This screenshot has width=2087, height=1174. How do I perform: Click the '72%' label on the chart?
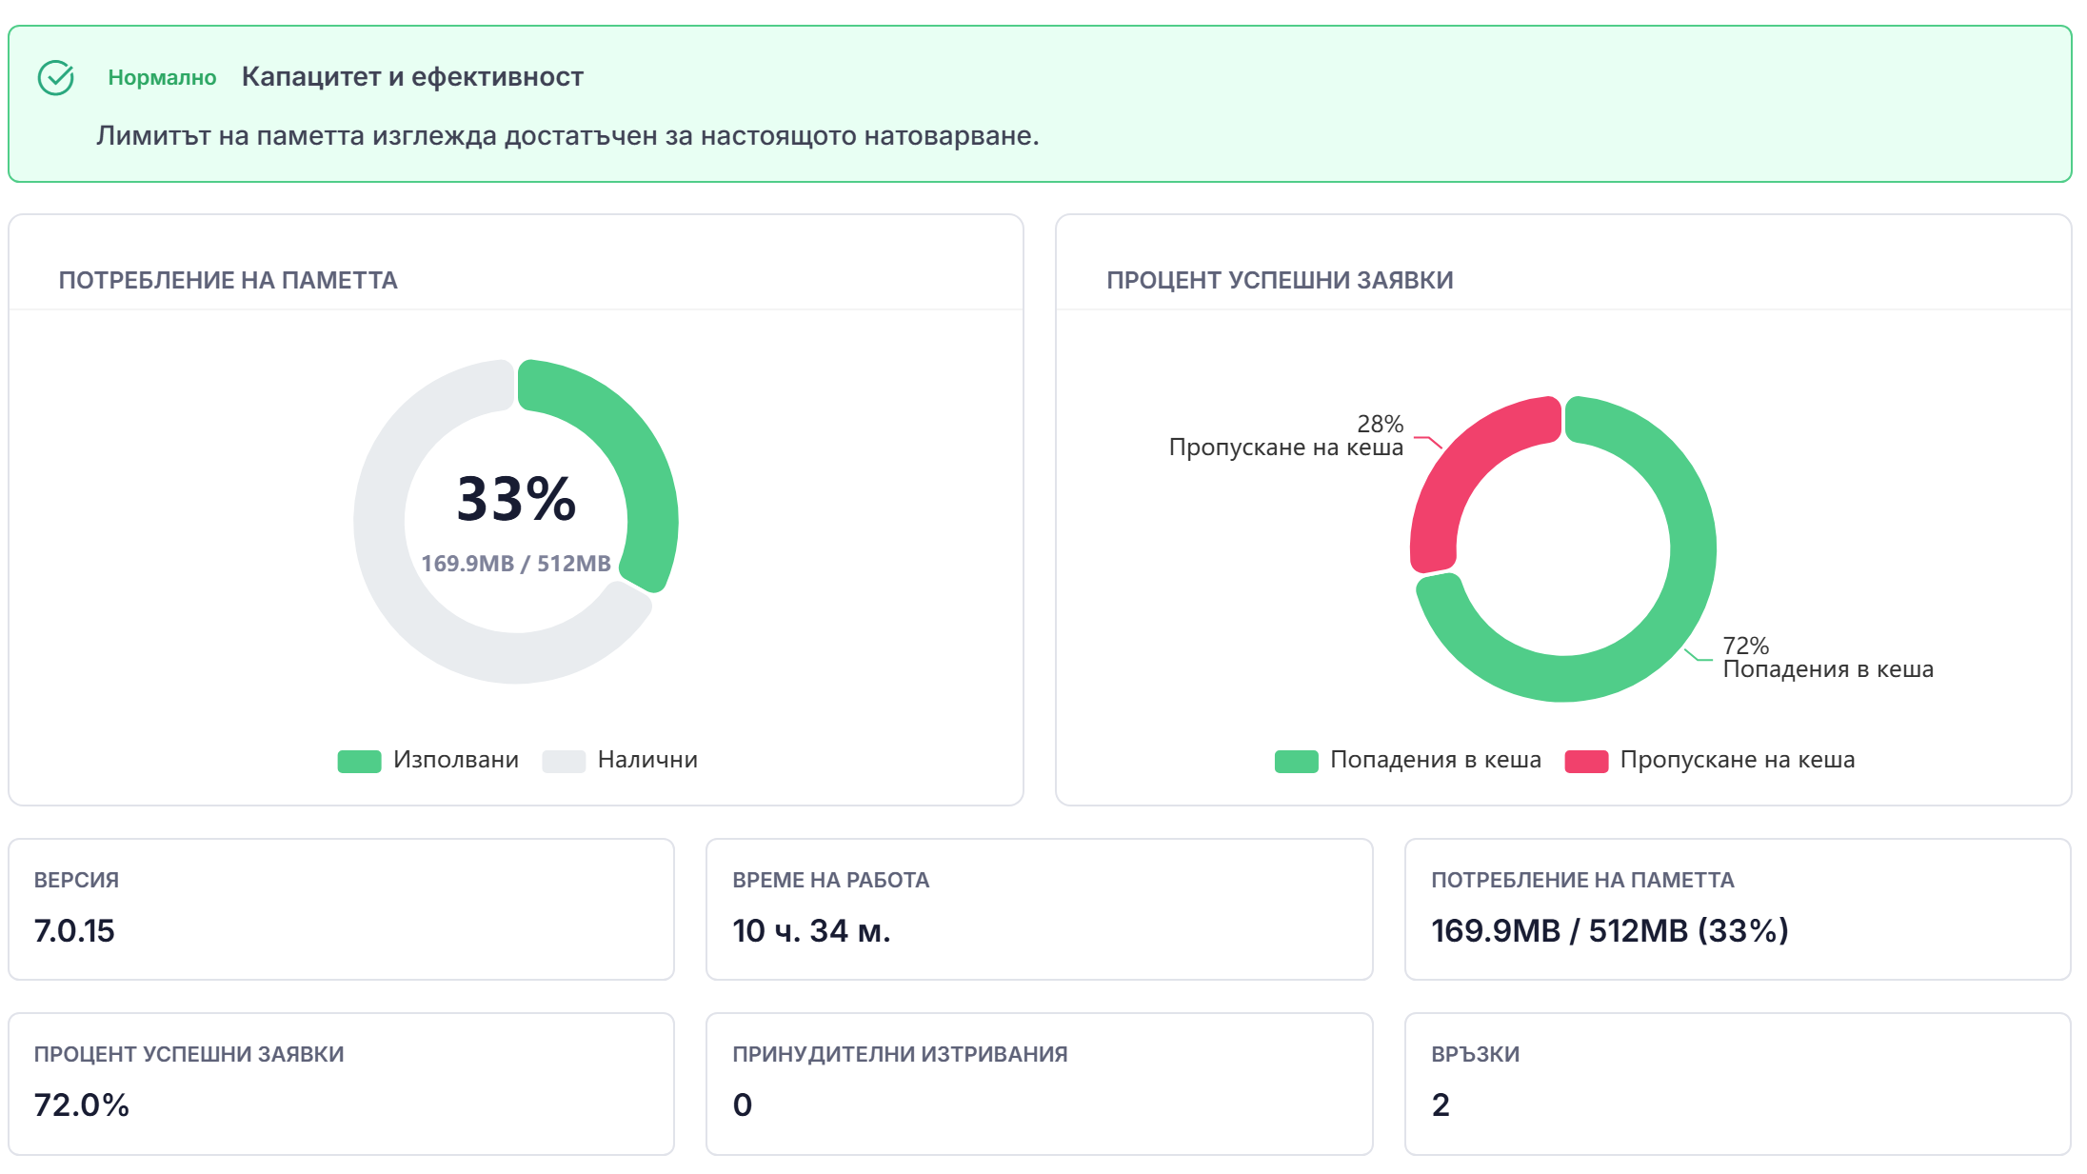click(1746, 646)
